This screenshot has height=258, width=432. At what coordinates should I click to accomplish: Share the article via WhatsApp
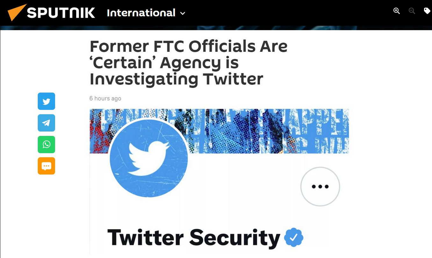[x=47, y=145]
